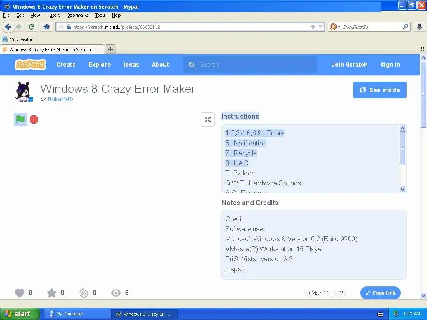The height and width of the screenshot is (320, 427).
Task: Click the views eye icon
Action: pos(116,293)
